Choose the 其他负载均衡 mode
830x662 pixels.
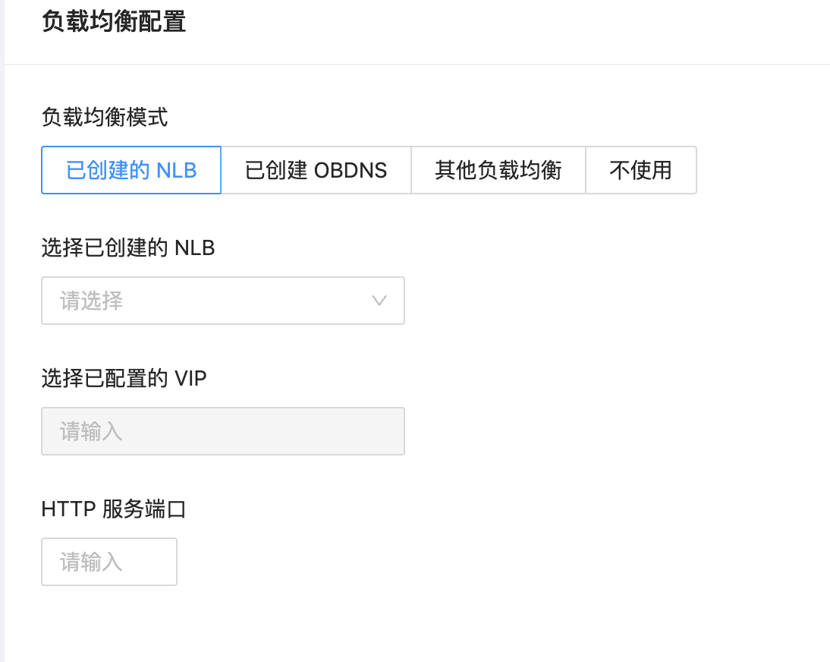[498, 170]
